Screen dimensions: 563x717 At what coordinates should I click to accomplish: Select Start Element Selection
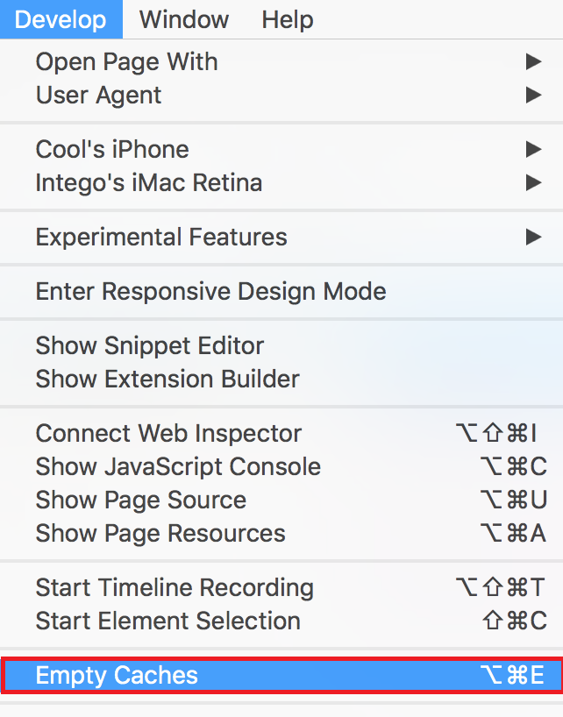[x=167, y=621]
